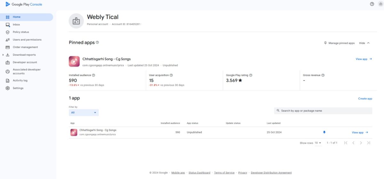This screenshot has width=384, height=179.
Task: Click the Associated developer accounts icon
Action: pyautogui.click(x=8, y=71)
